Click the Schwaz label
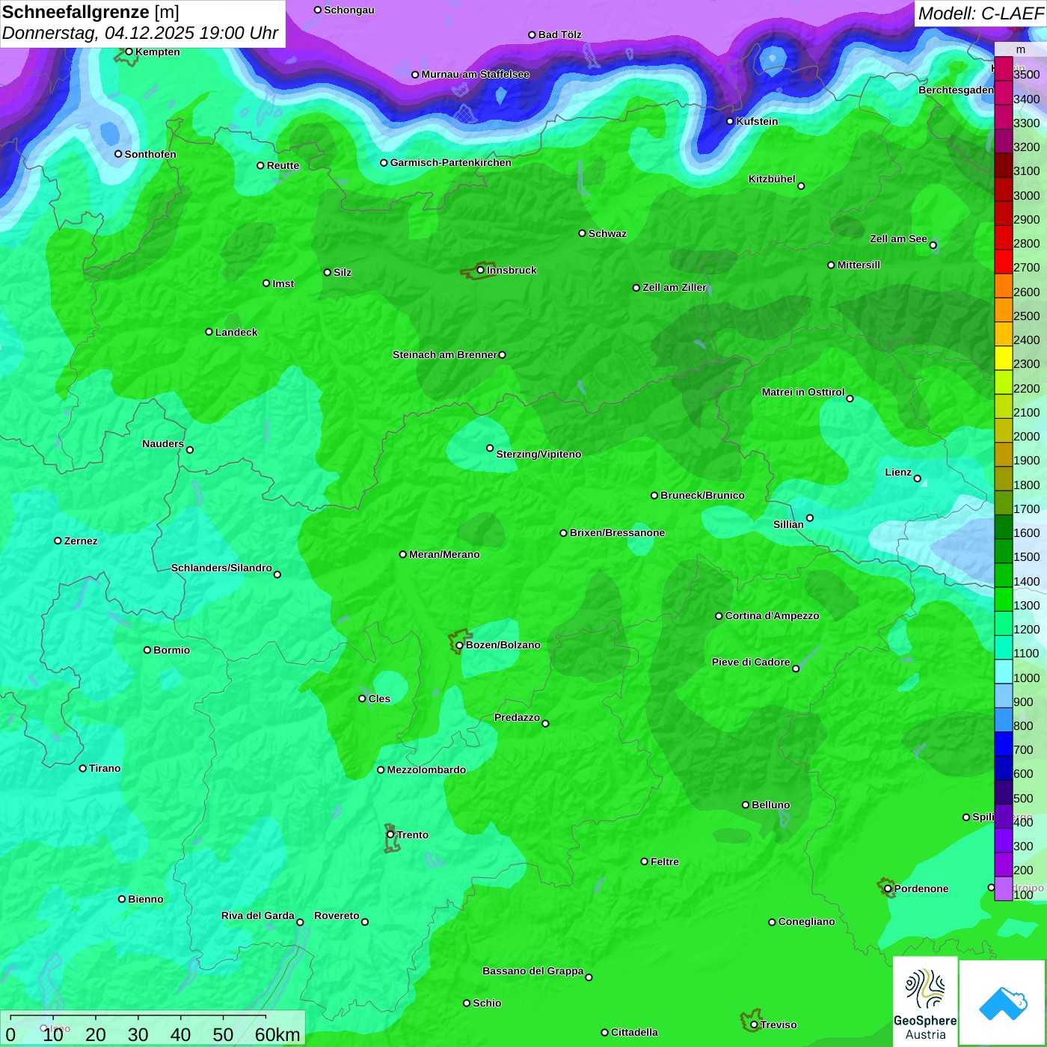Viewport: 1047px width, 1047px height. coord(607,233)
